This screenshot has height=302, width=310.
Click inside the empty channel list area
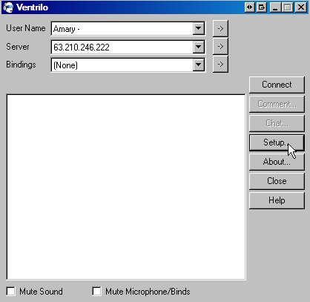click(126, 187)
